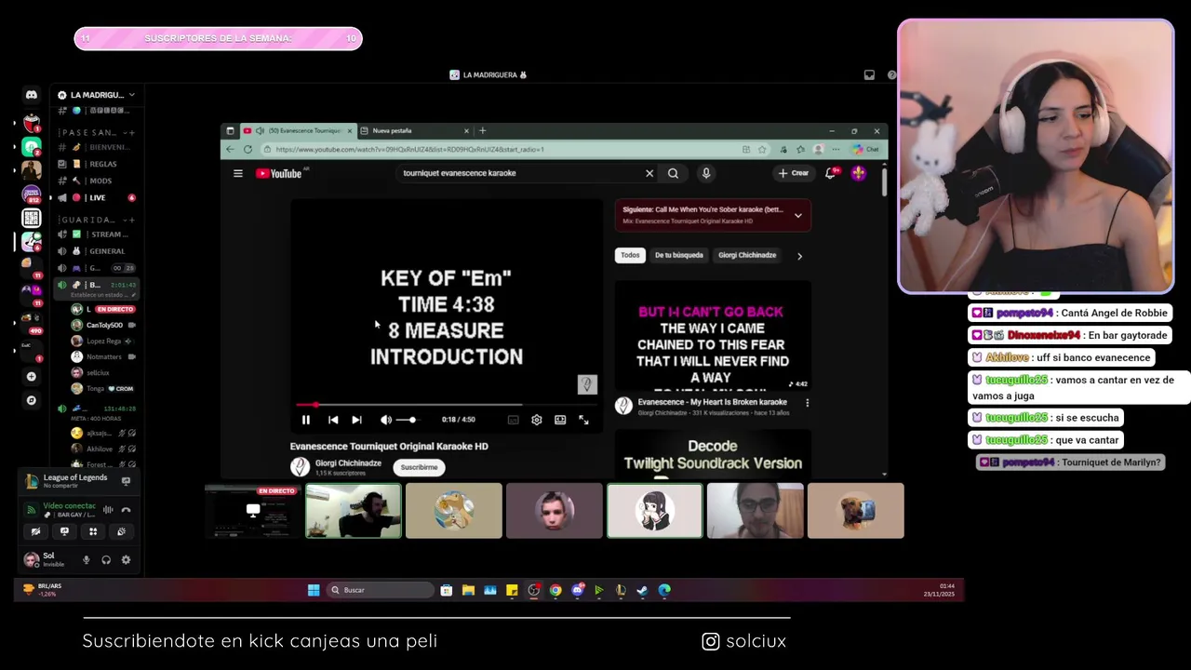The height and width of the screenshot is (670, 1191).
Task: Seek on the YouTube video progress bar
Action: click(447, 405)
